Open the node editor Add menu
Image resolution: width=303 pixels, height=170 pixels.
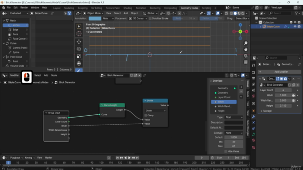click(x=46, y=76)
